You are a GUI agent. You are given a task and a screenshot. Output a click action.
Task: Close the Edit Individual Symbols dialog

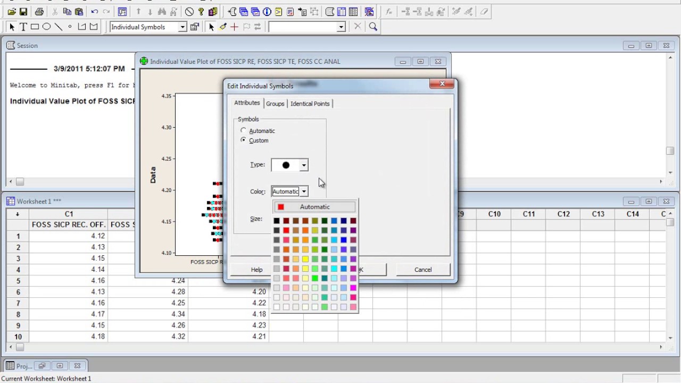[x=442, y=84]
